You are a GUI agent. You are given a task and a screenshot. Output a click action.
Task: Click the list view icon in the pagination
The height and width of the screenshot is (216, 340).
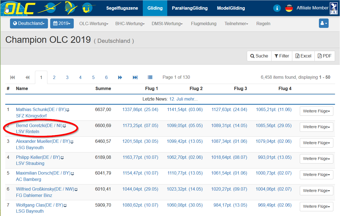point(150,77)
